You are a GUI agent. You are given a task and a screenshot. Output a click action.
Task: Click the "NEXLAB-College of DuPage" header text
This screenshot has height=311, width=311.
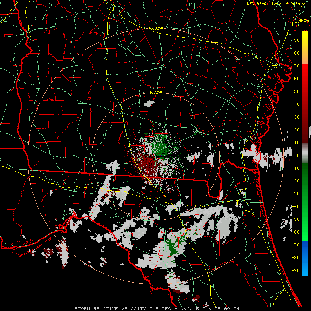(276, 4)
